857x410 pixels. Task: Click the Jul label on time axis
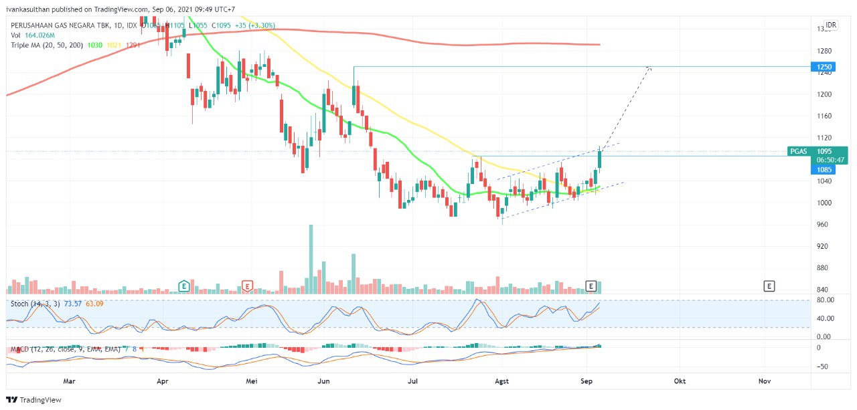tap(413, 381)
